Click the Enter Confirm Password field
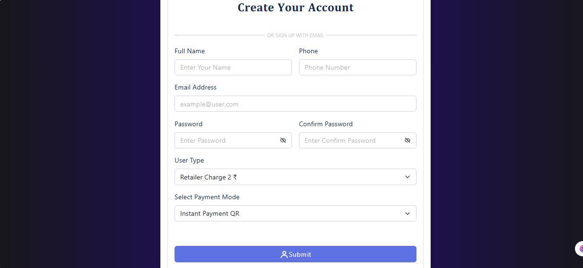Image resolution: width=583 pixels, height=268 pixels. (x=358, y=140)
